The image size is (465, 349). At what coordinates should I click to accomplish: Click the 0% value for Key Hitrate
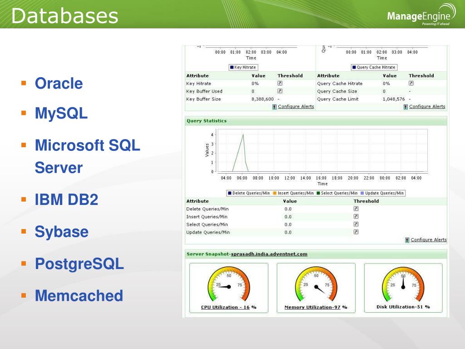point(255,84)
